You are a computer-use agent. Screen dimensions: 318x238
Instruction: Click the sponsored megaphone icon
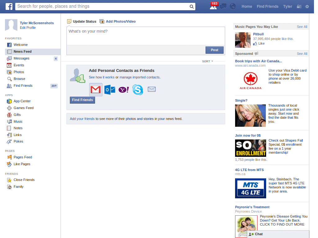256,54
